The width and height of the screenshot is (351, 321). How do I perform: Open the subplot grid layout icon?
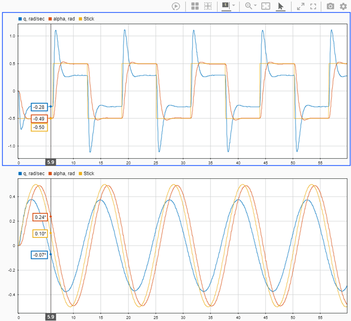tap(195, 6)
